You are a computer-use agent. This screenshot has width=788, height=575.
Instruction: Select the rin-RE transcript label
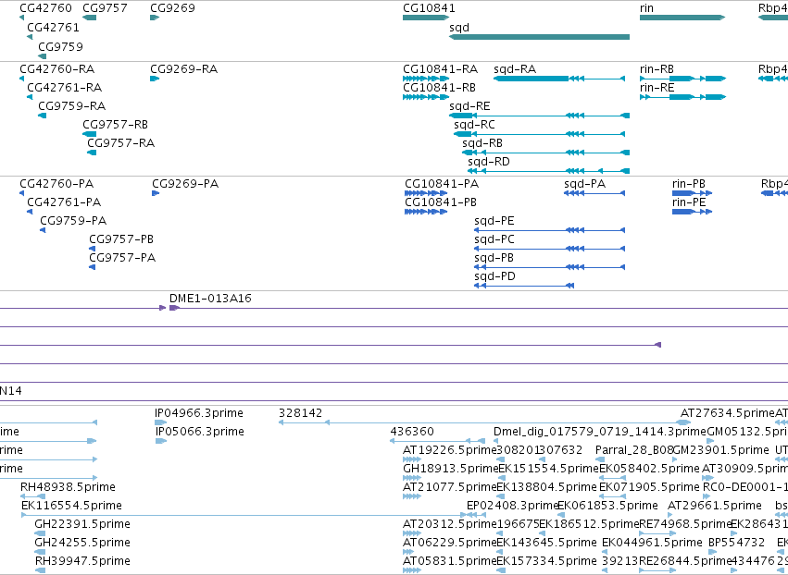[657, 87]
